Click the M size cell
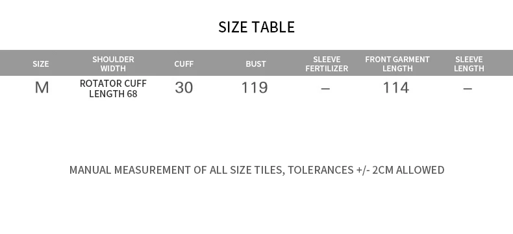513x234 pixels. point(42,88)
